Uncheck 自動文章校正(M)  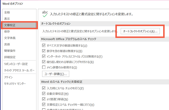[44, 93]
